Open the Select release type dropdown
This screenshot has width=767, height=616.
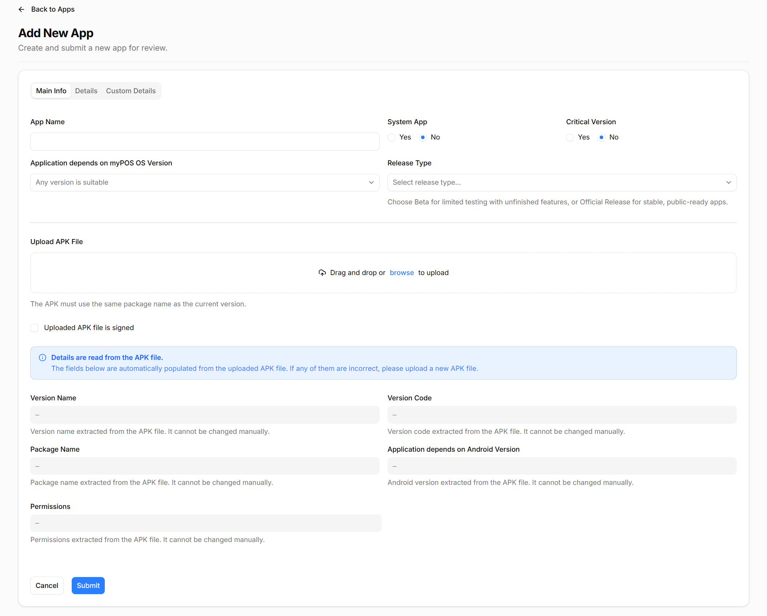562,182
